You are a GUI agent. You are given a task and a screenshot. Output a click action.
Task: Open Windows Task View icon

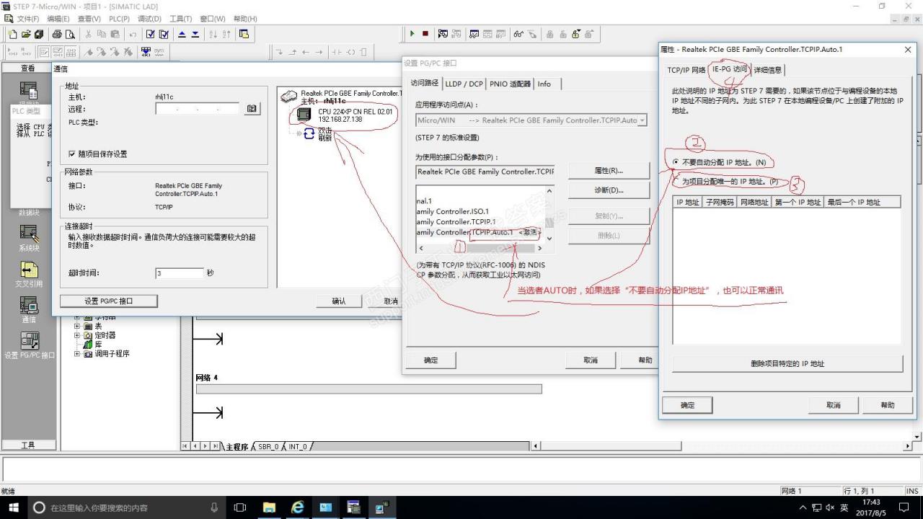[x=240, y=507]
